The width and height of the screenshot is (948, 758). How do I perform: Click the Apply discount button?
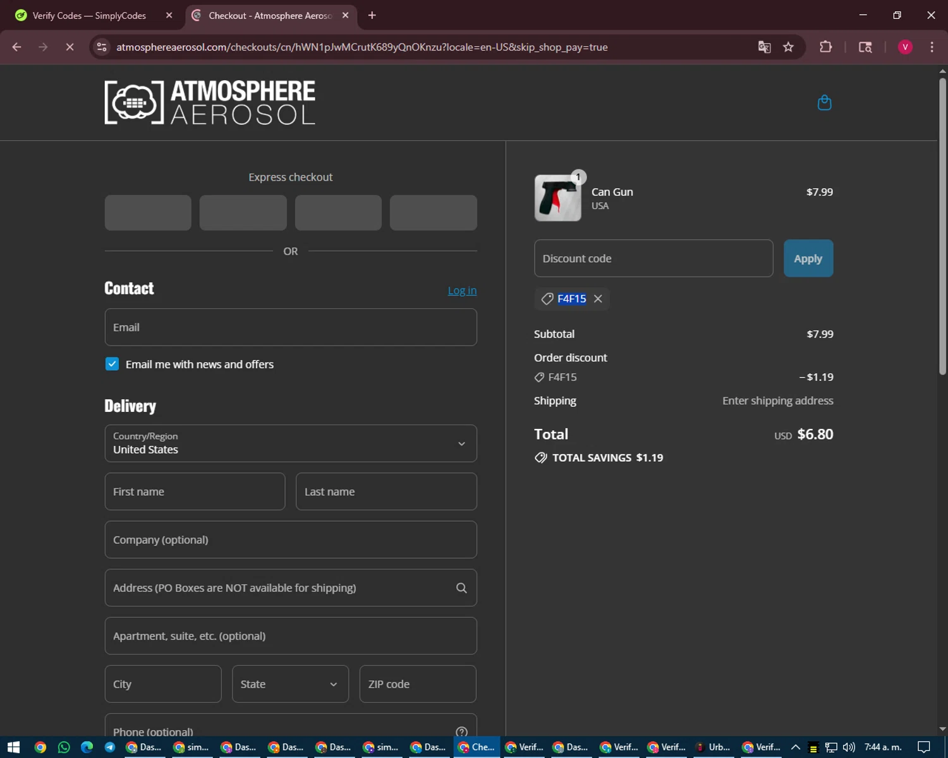(808, 258)
